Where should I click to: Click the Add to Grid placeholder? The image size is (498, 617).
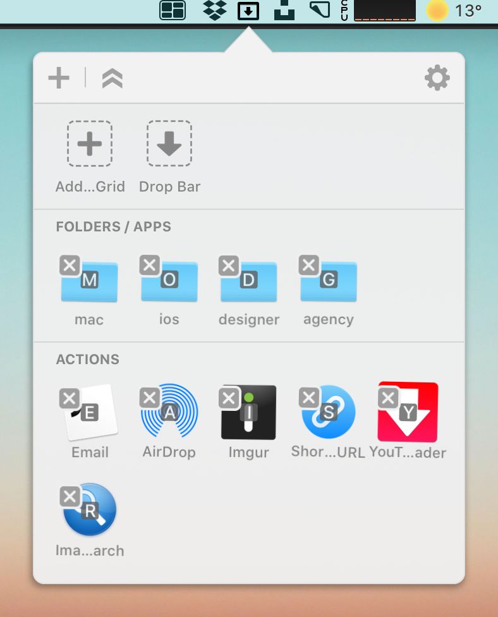click(x=90, y=144)
